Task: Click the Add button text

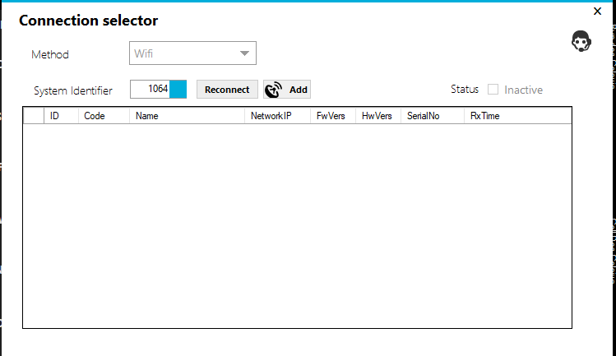Action: 298,90
